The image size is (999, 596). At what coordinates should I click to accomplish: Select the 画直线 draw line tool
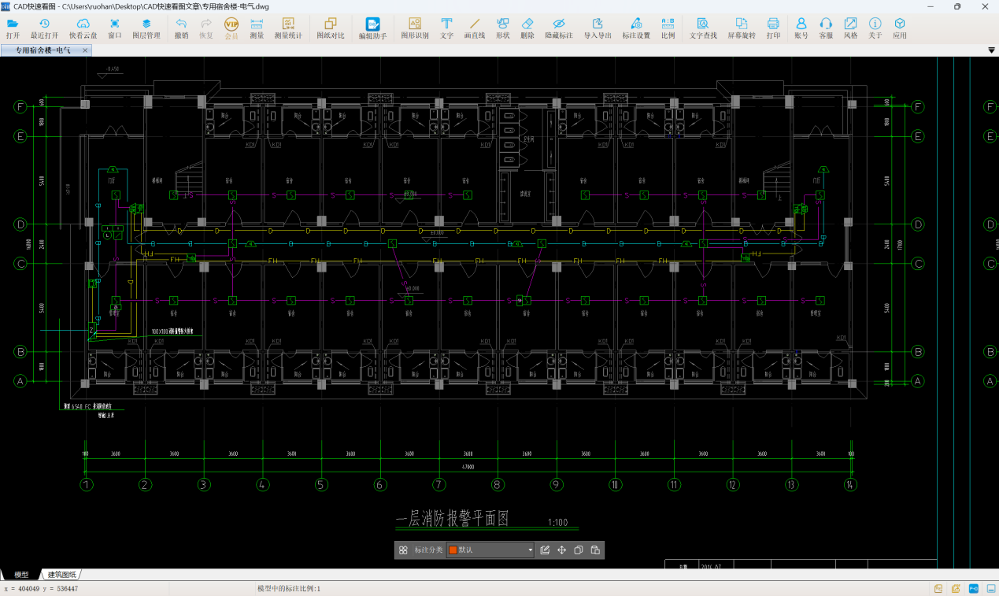point(474,28)
